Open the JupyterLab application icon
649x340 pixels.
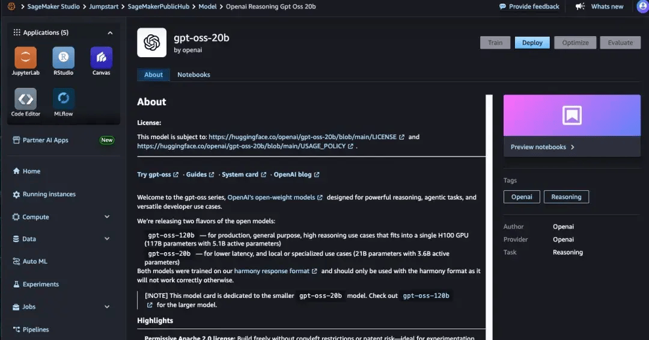(x=25, y=58)
